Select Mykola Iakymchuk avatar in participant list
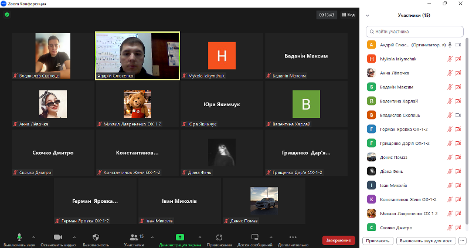This screenshot has height=248, width=469. click(x=371, y=59)
